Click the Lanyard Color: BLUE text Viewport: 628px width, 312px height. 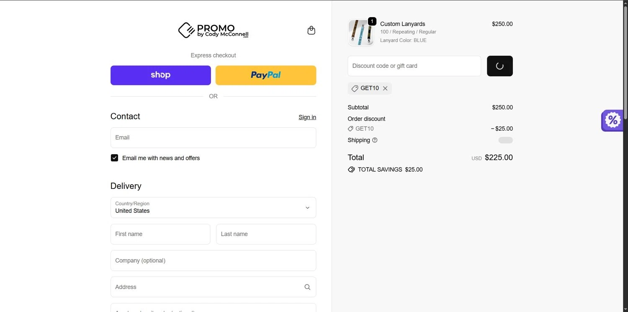(403, 40)
